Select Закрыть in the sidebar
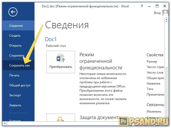 [18, 105]
